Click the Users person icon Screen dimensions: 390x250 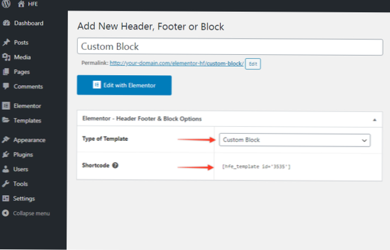click(x=6, y=169)
